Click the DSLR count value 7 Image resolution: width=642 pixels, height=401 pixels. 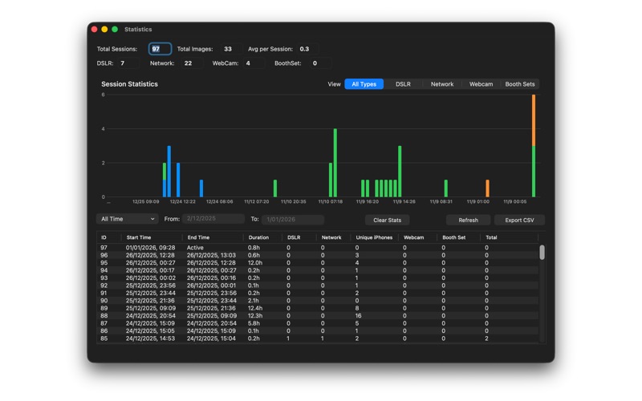[127, 63]
